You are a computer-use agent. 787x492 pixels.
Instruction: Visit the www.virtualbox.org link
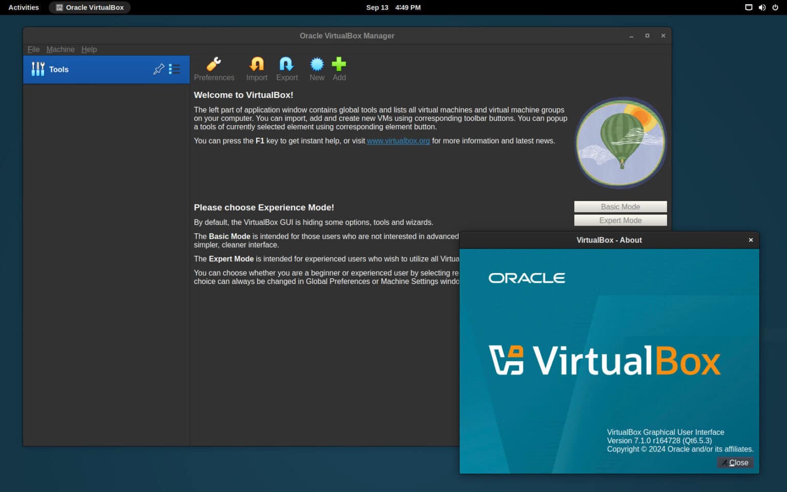pos(398,140)
